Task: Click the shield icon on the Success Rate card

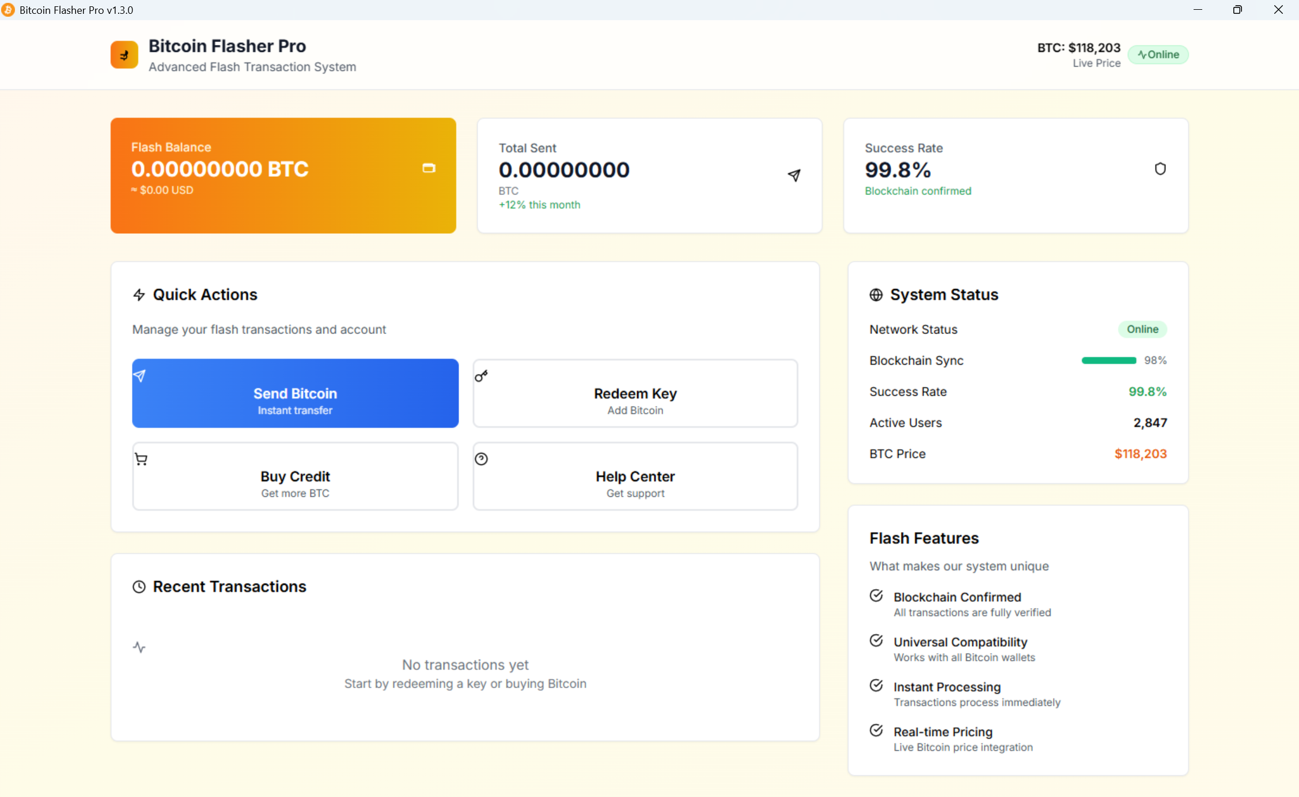Action: 1160,168
